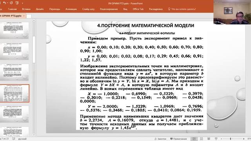Open the Office Tab ribbon tab

coord(138,9)
